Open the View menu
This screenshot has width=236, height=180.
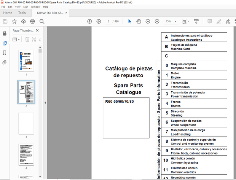point(18,7)
